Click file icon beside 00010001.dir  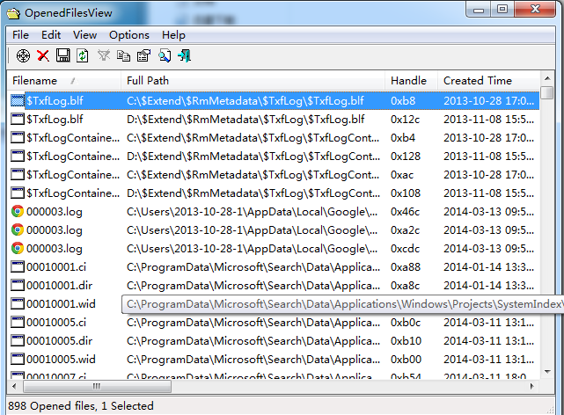tap(18, 285)
